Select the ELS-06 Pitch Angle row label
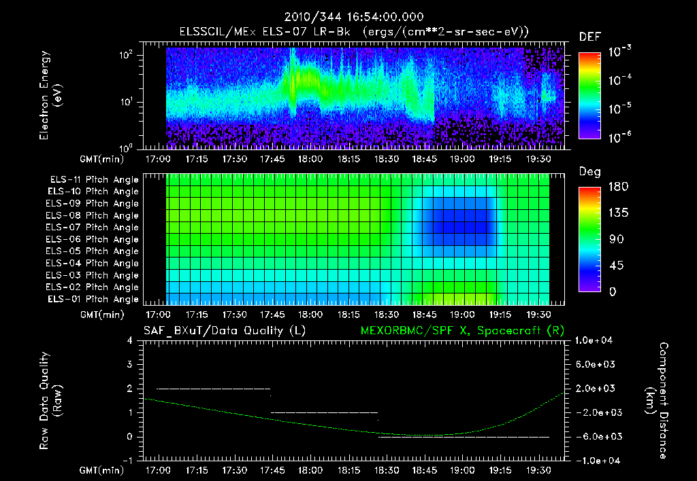 pos(93,239)
